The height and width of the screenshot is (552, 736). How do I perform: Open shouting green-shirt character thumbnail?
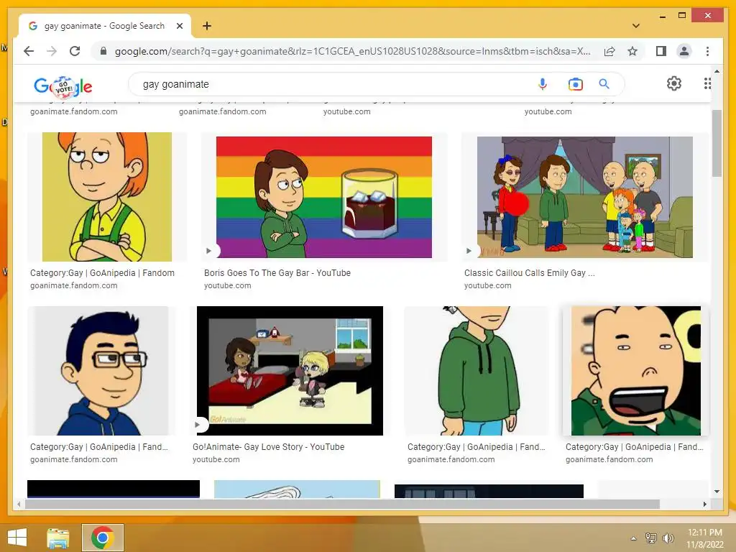[635, 371]
